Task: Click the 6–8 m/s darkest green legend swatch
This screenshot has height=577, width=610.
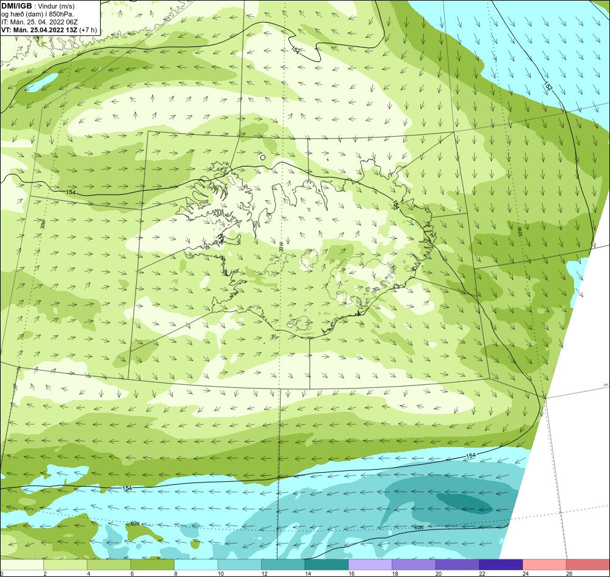Action: (x=152, y=565)
